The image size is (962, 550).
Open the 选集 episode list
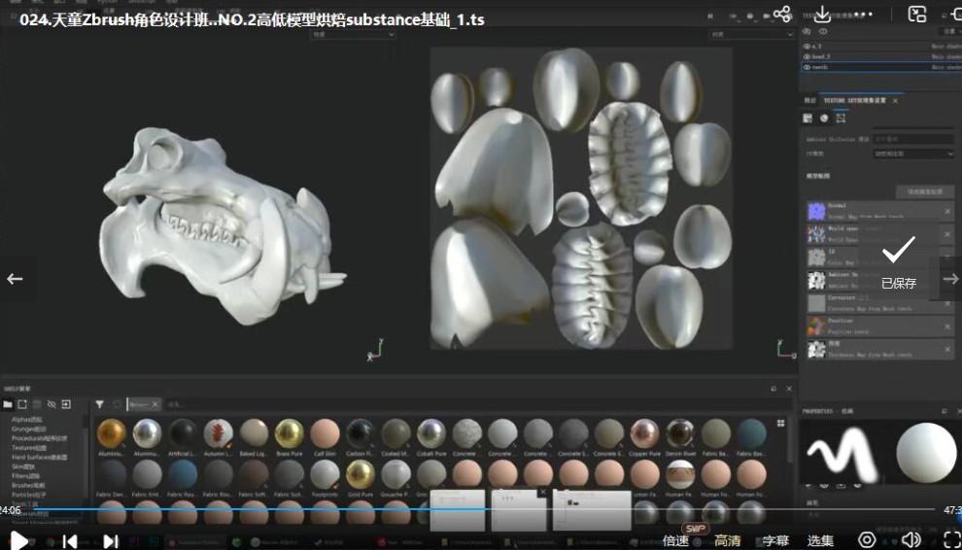coord(821,540)
